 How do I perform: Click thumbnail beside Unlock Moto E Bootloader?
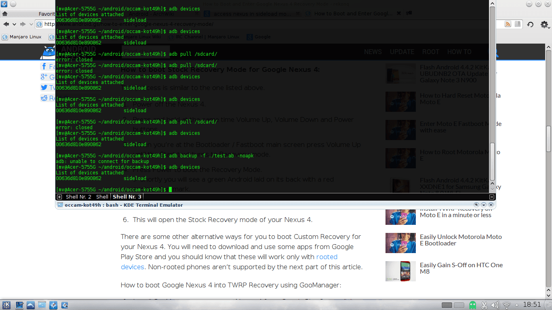(x=400, y=243)
